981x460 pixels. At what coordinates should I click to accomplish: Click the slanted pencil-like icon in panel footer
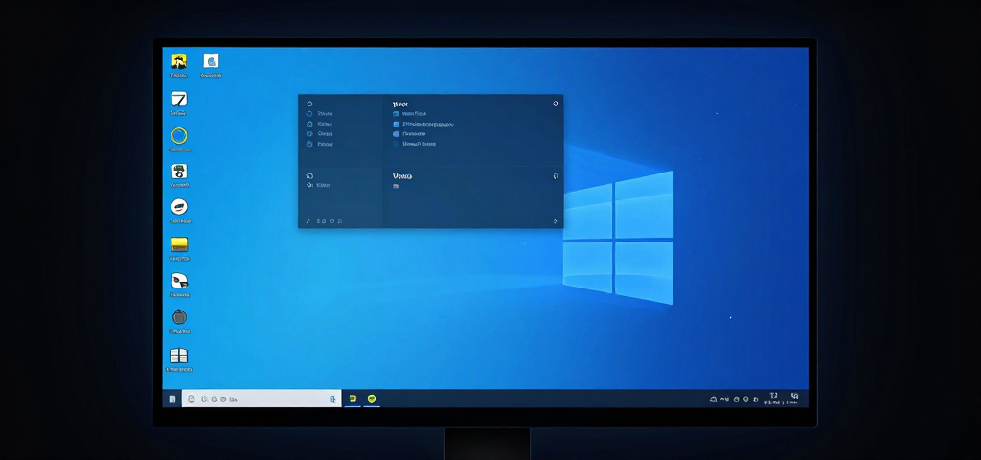[x=308, y=221]
